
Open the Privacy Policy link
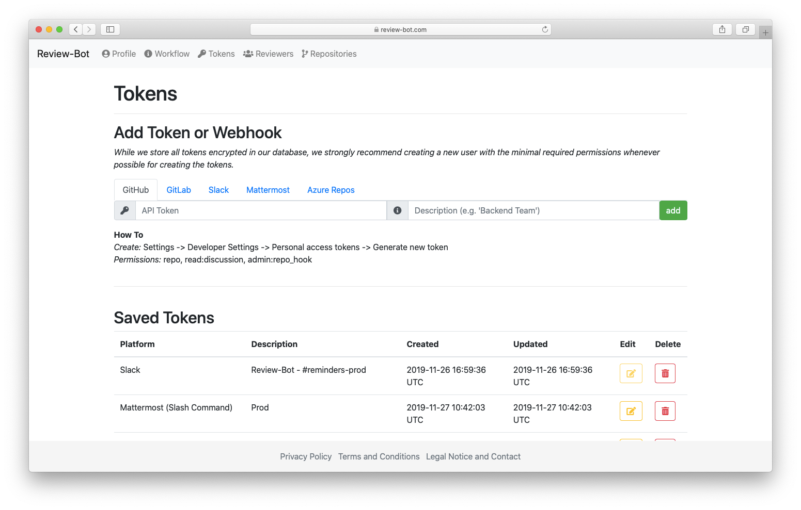(x=306, y=456)
